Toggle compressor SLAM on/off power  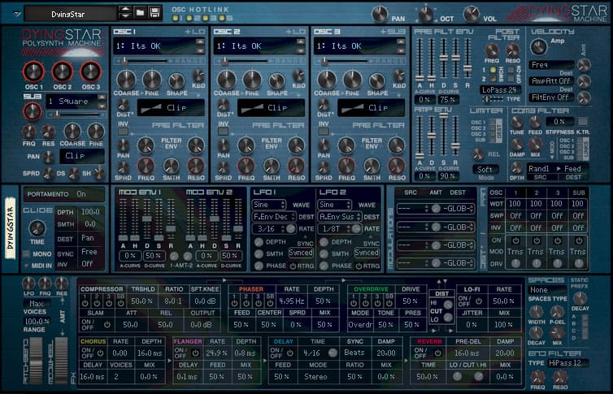tap(107, 324)
